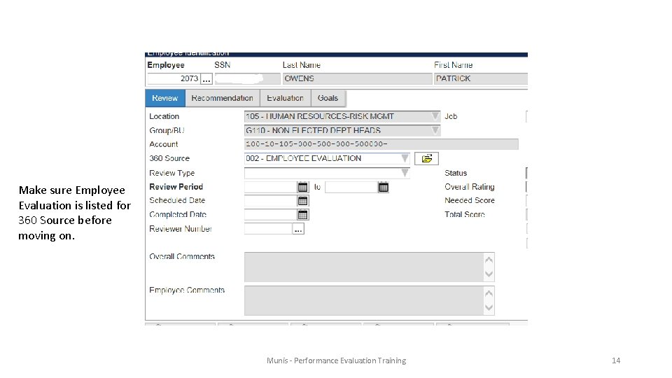Image resolution: width=672 pixels, height=378 pixels.
Task: Click the Job label
Action: pos(451,116)
